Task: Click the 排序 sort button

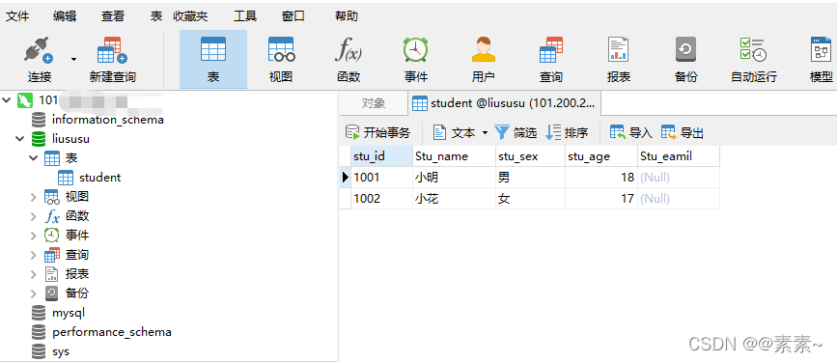Action: point(567,132)
